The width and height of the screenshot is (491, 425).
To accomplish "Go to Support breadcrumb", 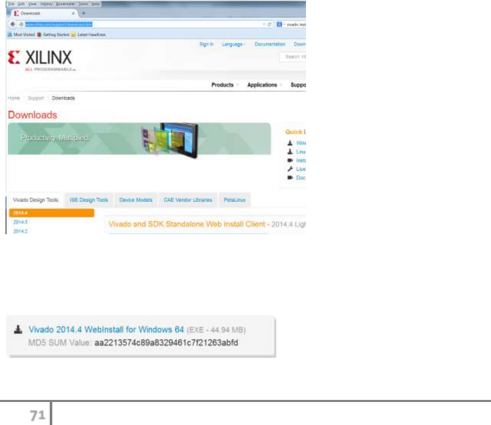I will pyautogui.click(x=36, y=98).
